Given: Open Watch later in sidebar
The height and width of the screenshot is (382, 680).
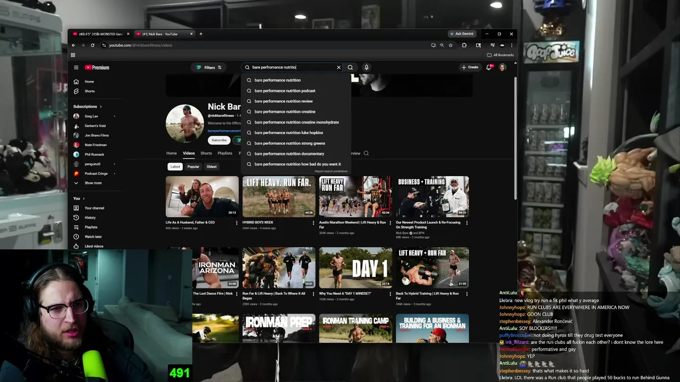Looking at the screenshot, I should tap(93, 237).
